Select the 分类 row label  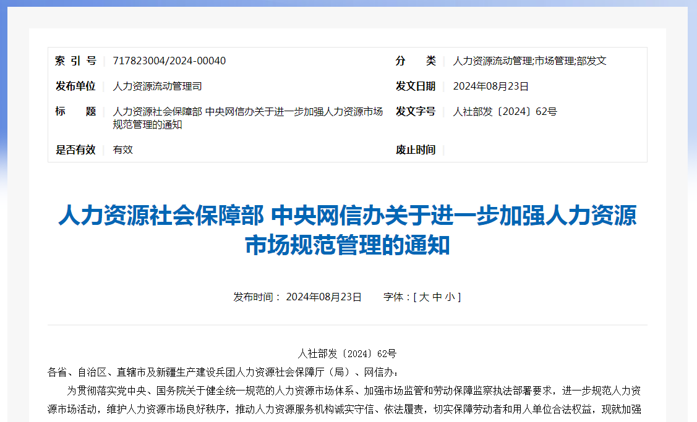(x=415, y=61)
